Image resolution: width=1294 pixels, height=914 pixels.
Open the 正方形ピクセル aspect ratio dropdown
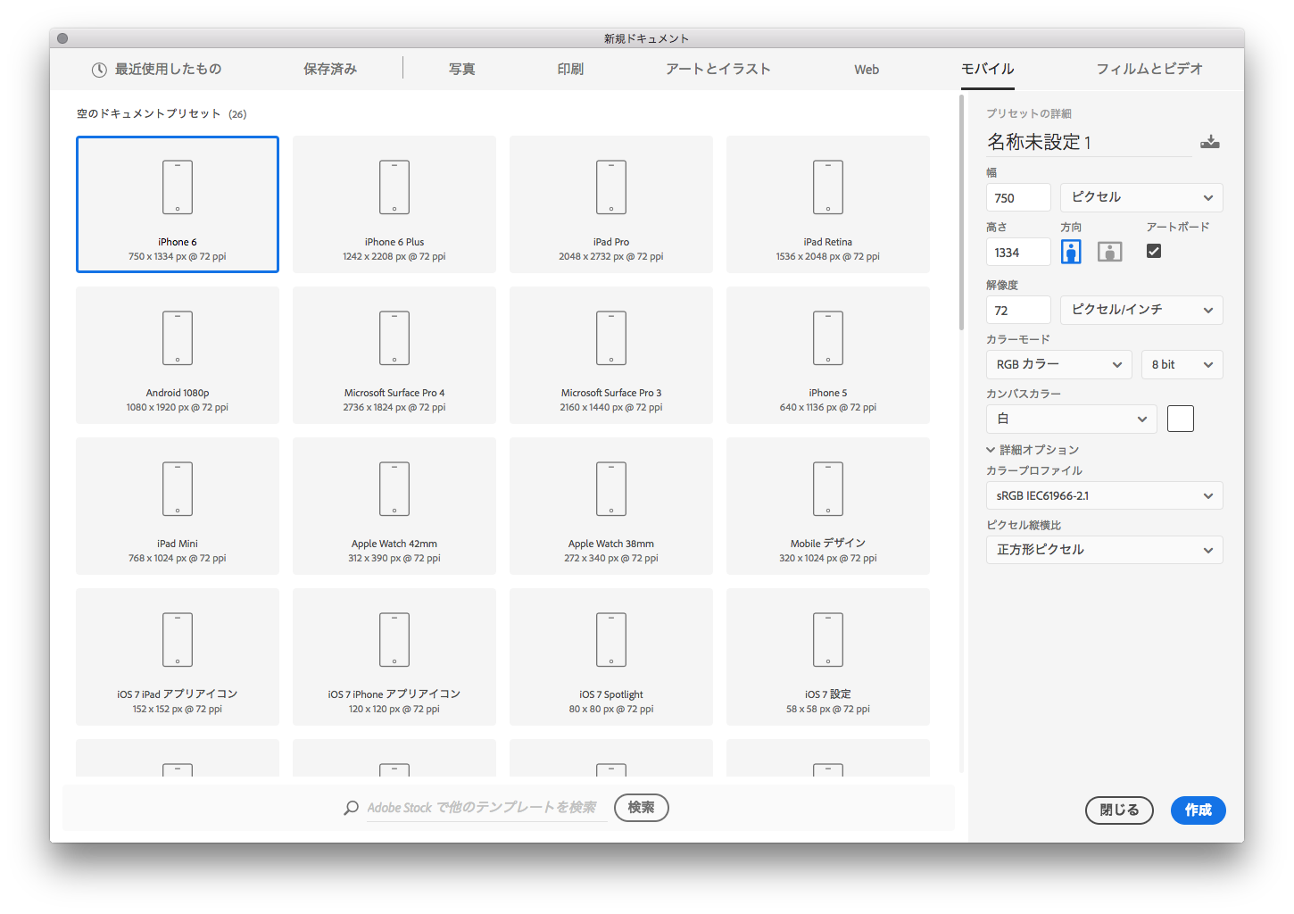pyautogui.click(x=1104, y=550)
